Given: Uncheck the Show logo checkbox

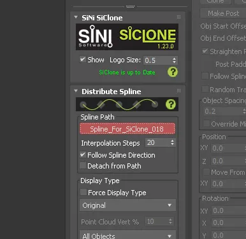Looking at the screenshot, I should [83, 59].
